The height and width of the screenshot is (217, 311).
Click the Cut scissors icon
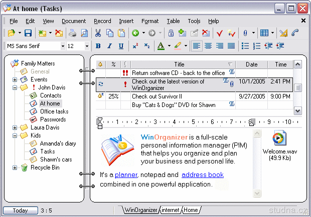(x=98, y=33)
